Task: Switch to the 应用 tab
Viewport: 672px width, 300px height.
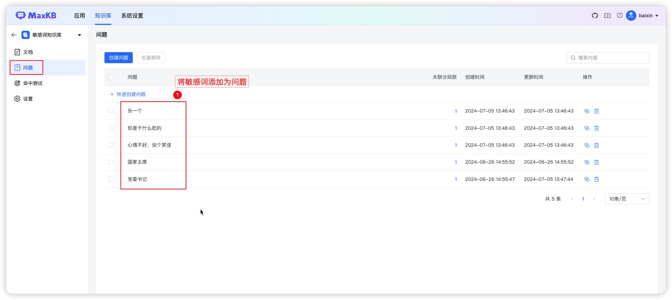Action: [x=80, y=16]
